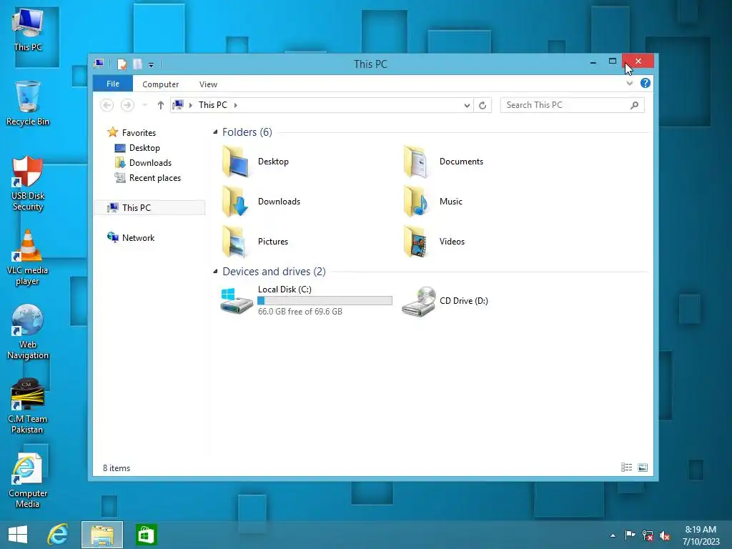The width and height of the screenshot is (732, 549).
Task: Select the Local Disk (C:) drive icon
Action: click(236, 301)
